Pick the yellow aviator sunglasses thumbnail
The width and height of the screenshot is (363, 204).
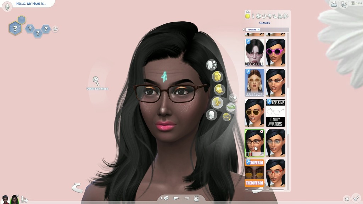point(255,113)
